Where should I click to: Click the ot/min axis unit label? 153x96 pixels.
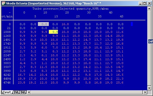[7, 16]
